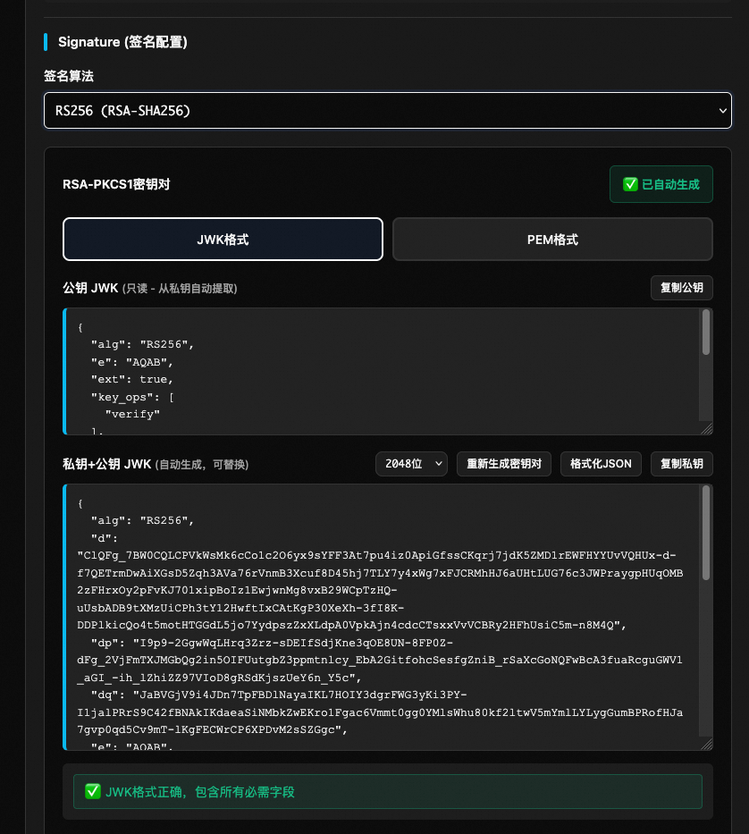Click the resize handle of private key textarea
The height and width of the screenshot is (834, 749).
click(x=707, y=744)
